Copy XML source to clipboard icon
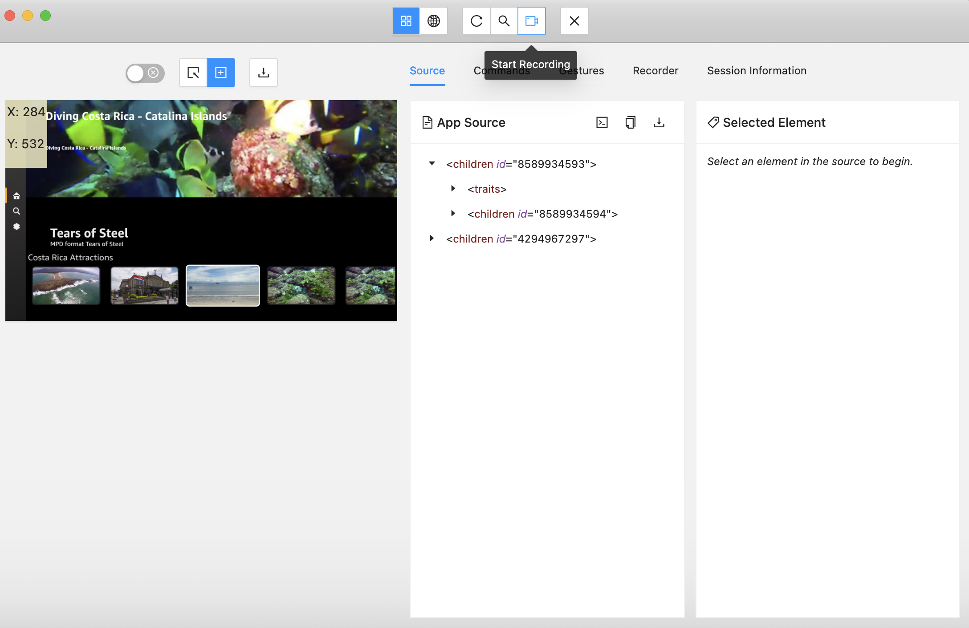969x628 pixels. tap(630, 122)
